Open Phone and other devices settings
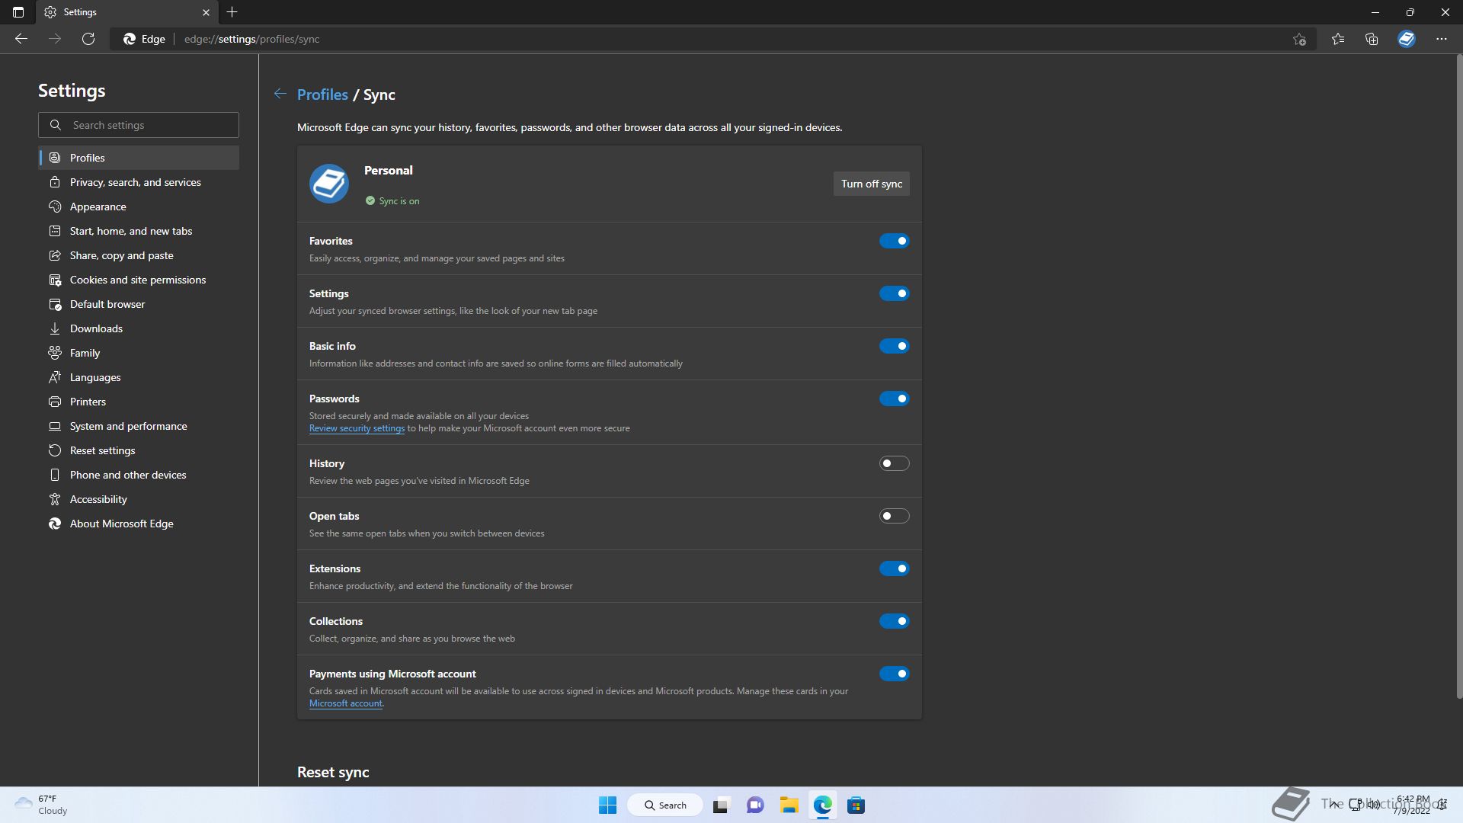The height and width of the screenshot is (823, 1463). (139, 475)
